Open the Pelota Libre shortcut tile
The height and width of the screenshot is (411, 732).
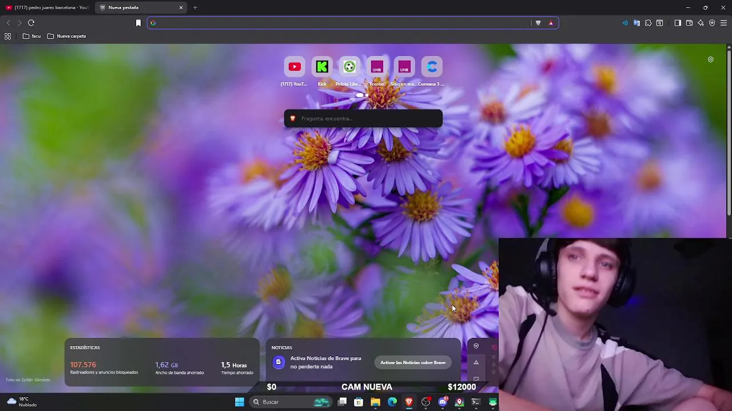pos(349,67)
